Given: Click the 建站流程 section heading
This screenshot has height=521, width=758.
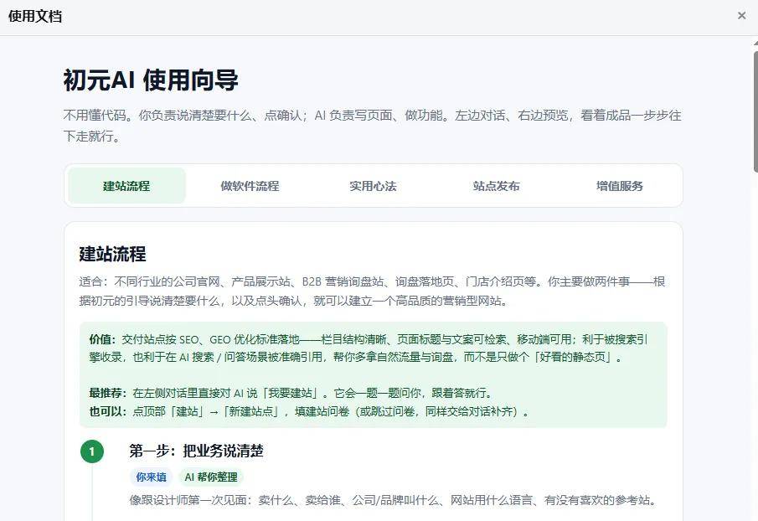Looking at the screenshot, I should coord(112,254).
